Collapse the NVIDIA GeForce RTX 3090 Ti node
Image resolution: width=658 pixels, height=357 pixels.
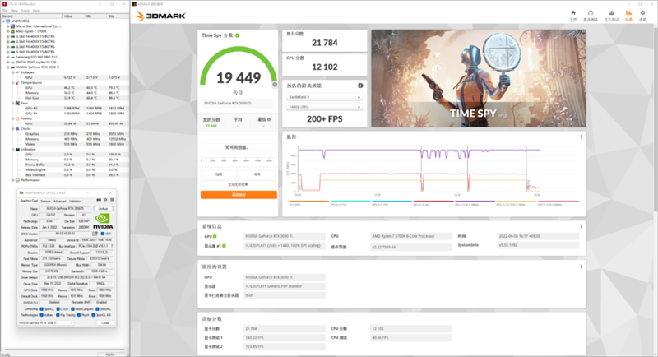pyautogui.click(x=8, y=67)
